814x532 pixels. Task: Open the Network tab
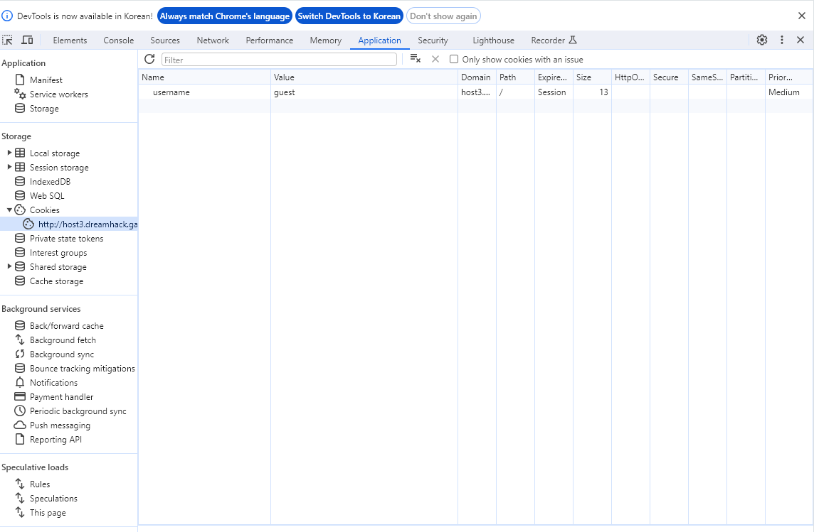point(213,40)
